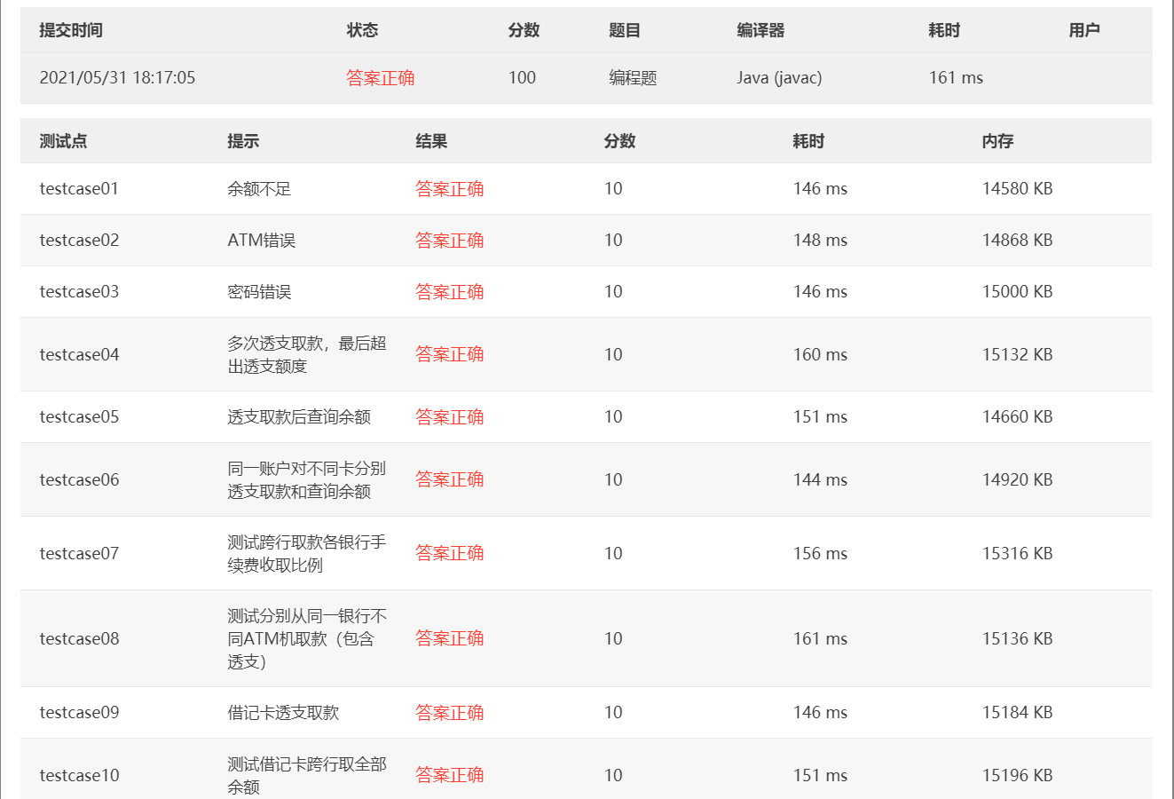Click the hint ATM错误
The image size is (1174, 799).
click(x=262, y=241)
